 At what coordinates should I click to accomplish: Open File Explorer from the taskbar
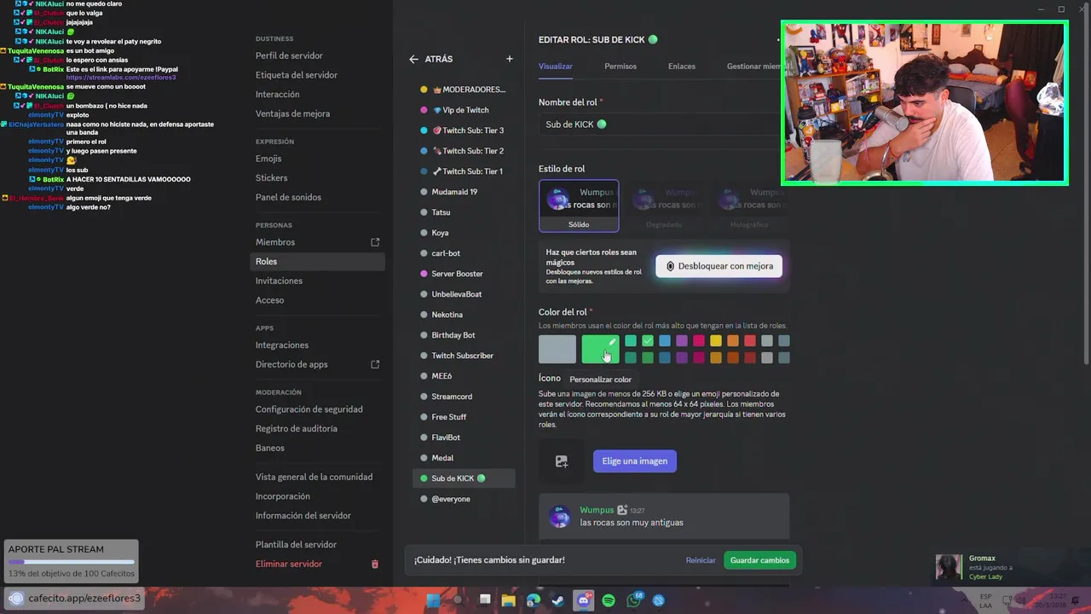click(509, 600)
